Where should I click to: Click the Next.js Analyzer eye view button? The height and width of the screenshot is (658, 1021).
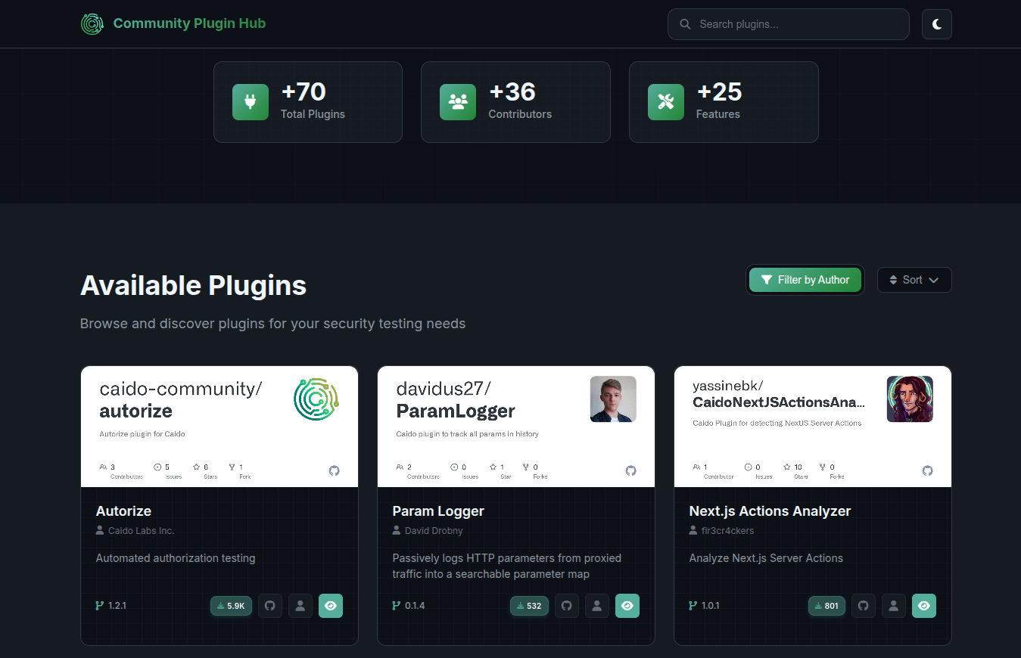tap(924, 606)
